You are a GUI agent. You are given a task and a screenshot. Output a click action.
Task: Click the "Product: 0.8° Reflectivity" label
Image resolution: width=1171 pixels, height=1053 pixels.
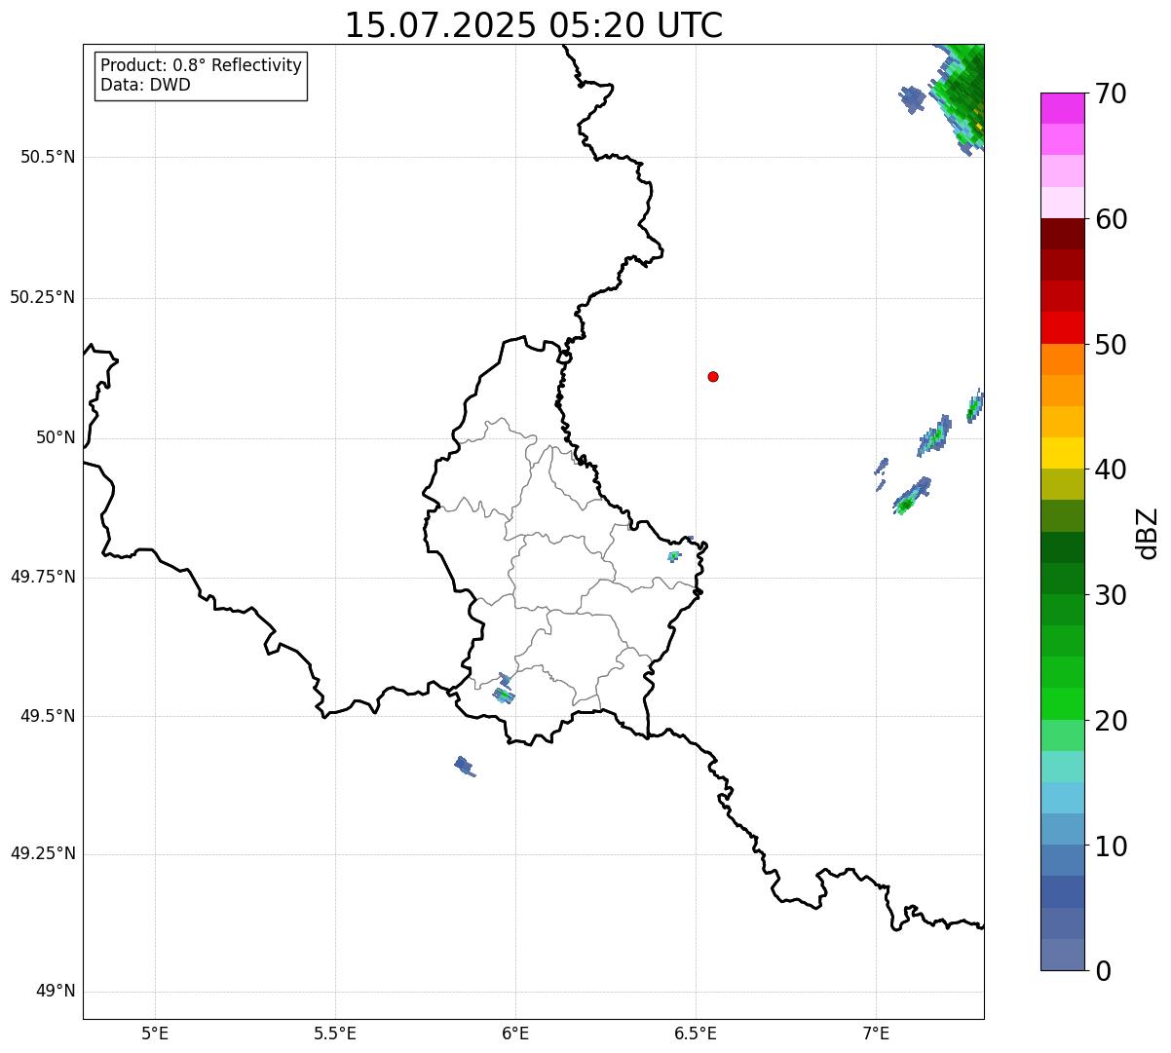point(201,65)
